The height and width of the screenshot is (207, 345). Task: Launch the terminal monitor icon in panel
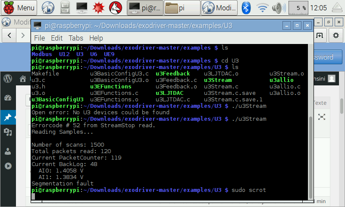click(82, 8)
